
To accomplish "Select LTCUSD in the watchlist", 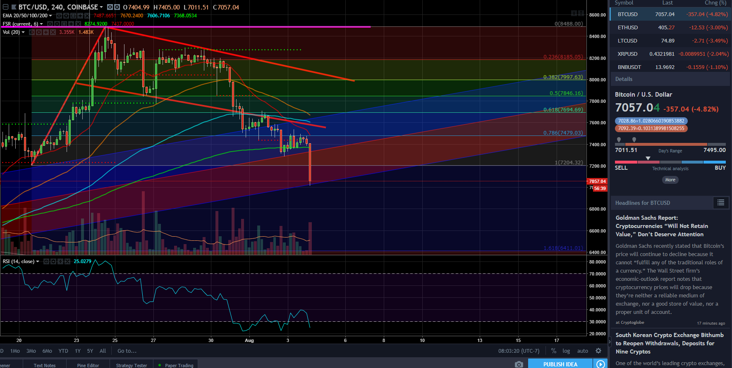I will 670,40.
